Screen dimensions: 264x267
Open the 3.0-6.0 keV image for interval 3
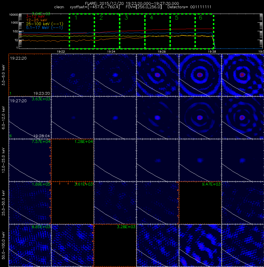point(115,75)
